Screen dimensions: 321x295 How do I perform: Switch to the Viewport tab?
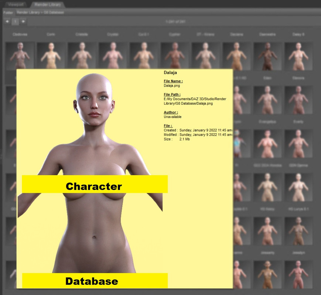(16, 4)
